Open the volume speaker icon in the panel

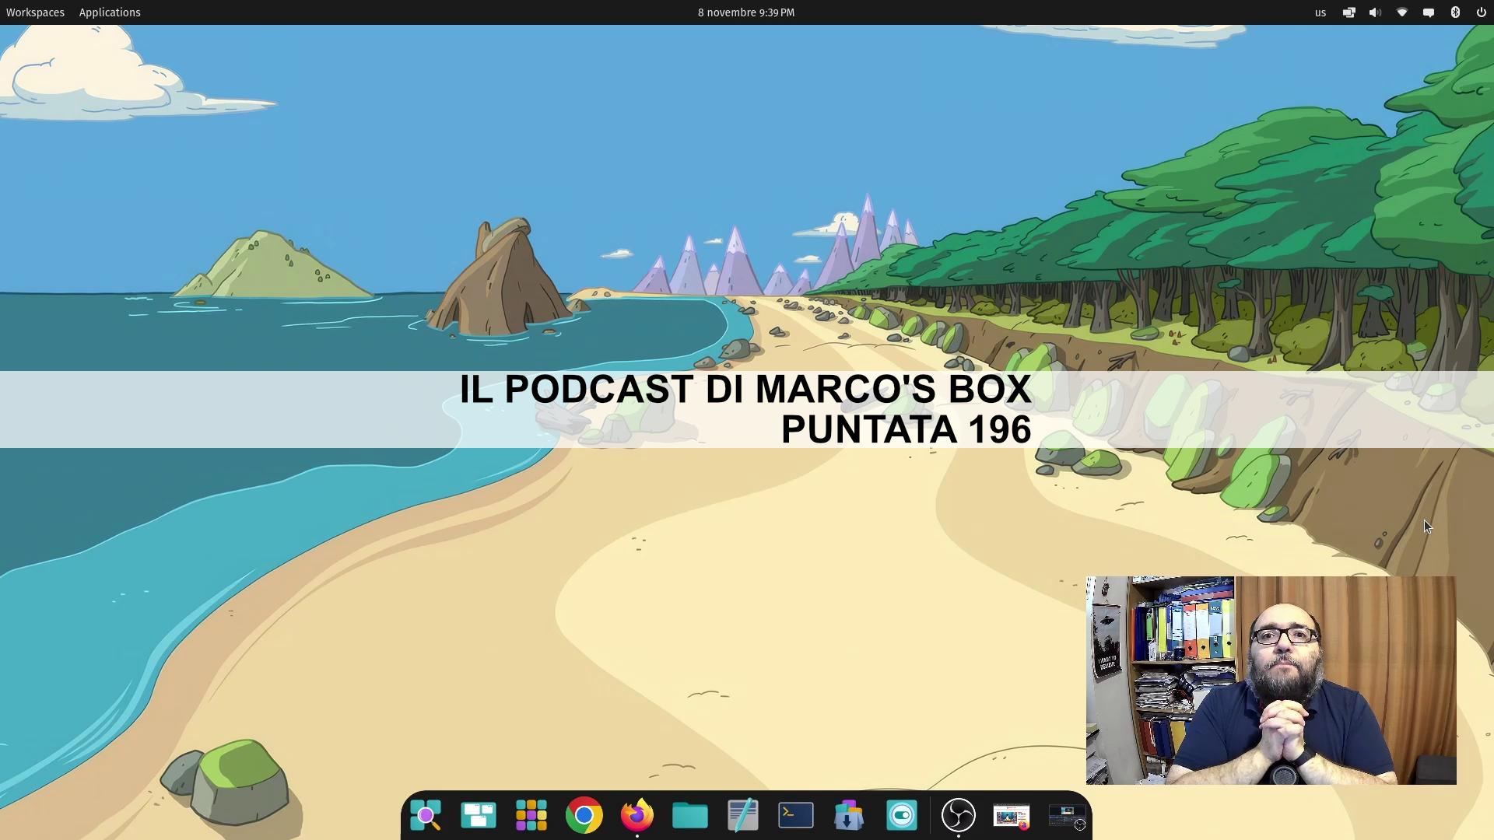[x=1376, y=12]
